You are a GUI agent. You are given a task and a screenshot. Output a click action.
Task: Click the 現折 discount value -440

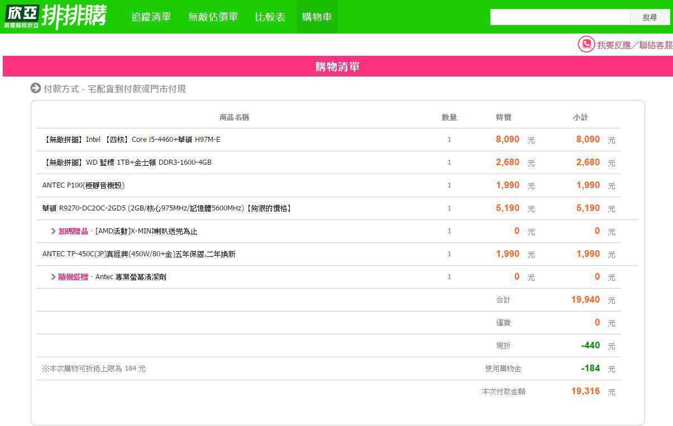[x=590, y=346]
